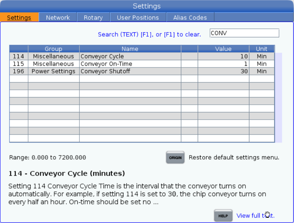Click the Group column header
Screen dimensions: 294x223
pyautogui.click(x=54, y=49)
